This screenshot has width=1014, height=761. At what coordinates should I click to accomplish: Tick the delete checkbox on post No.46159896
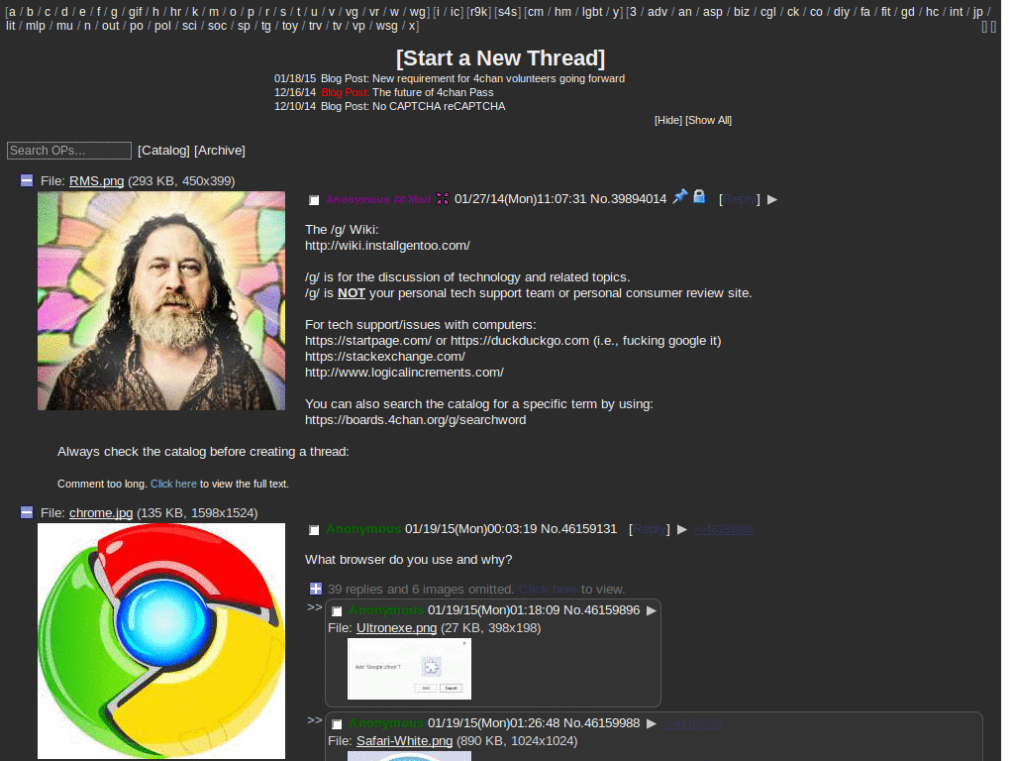[337, 610]
